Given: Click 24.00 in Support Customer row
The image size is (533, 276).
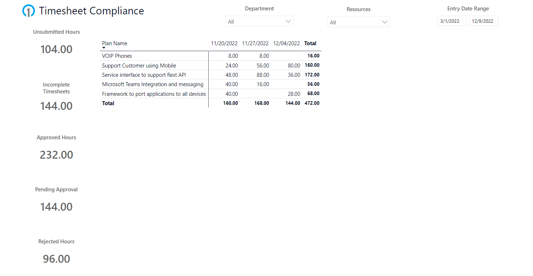Looking at the screenshot, I should pos(232,66).
